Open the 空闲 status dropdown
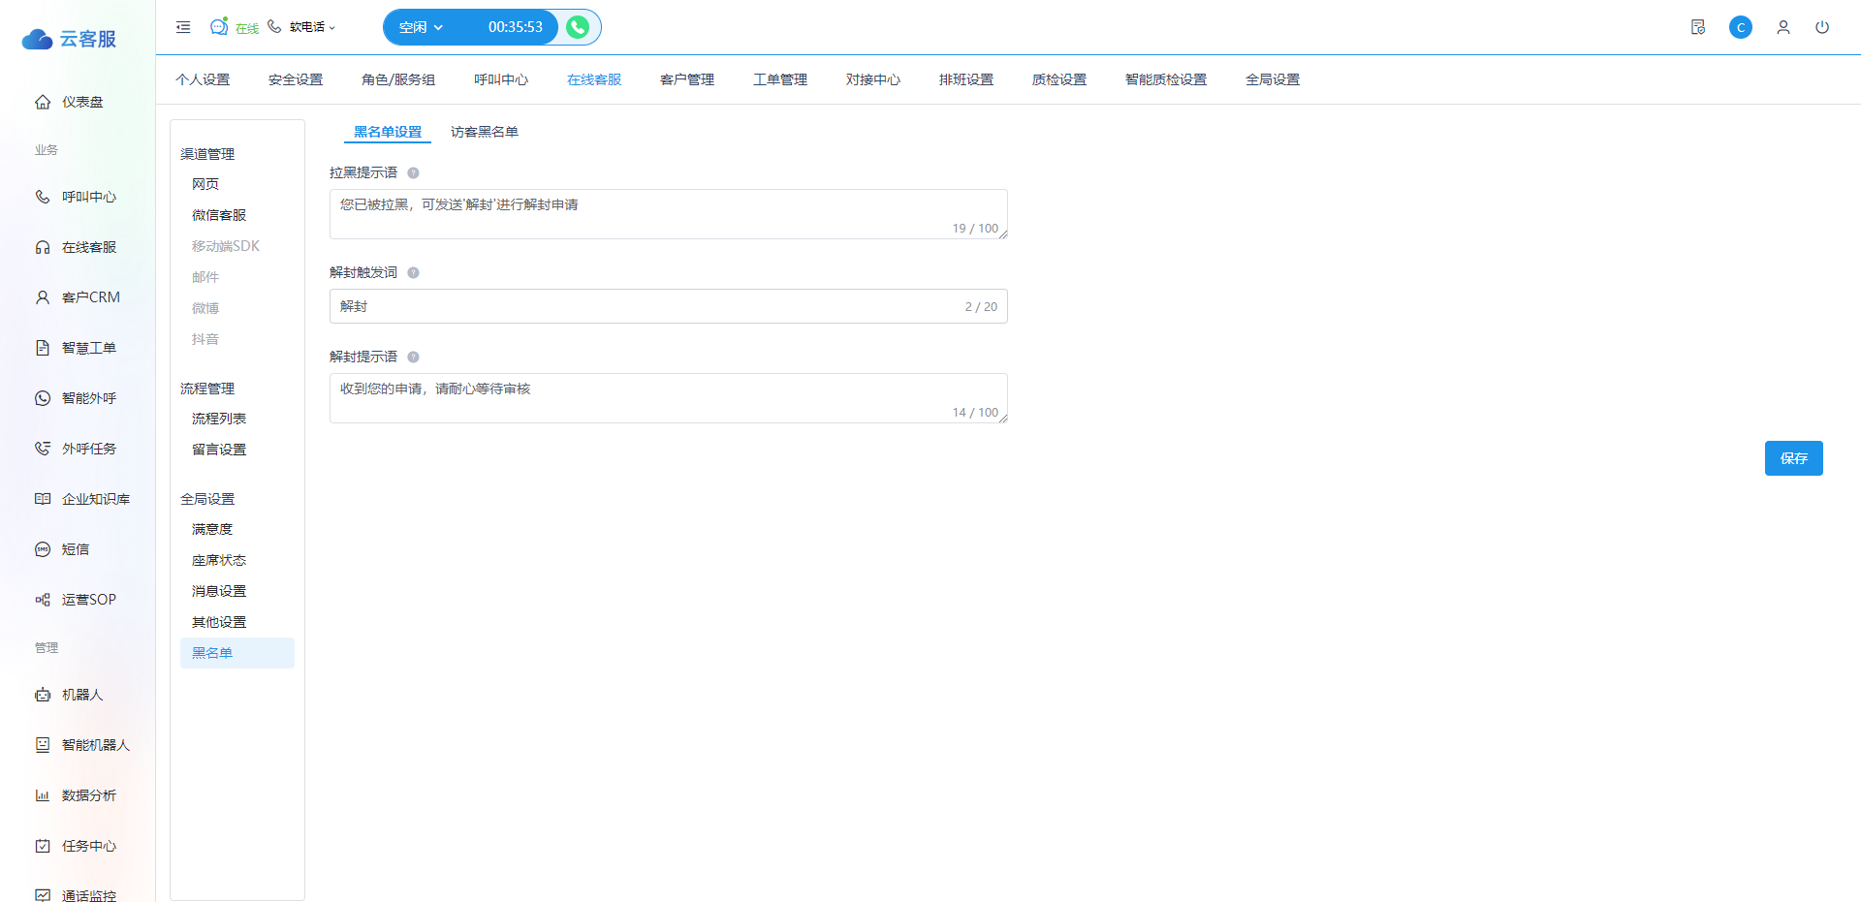The width and height of the screenshot is (1861, 902). [421, 27]
